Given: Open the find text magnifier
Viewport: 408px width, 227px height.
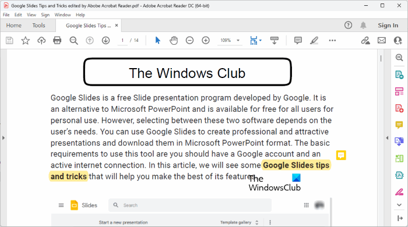Looking at the screenshot, I should tap(73, 40).
